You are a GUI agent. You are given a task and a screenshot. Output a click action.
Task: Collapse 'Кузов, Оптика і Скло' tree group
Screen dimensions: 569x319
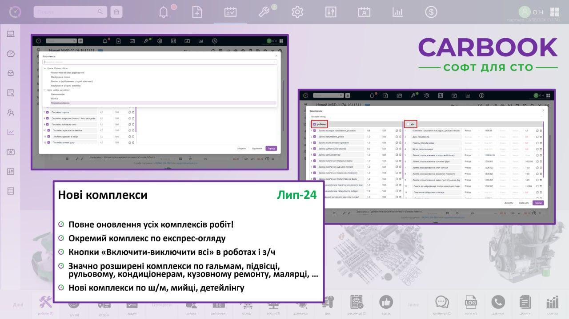click(44, 68)
